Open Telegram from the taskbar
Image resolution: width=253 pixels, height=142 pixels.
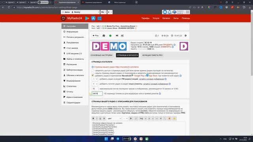coord(118,139)
